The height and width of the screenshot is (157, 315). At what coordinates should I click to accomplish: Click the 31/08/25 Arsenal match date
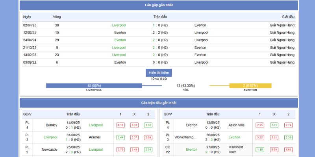[x=73, y=135]
